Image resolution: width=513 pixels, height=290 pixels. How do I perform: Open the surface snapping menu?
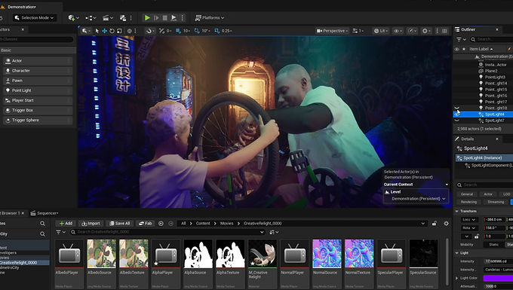[x=150, y=31]
